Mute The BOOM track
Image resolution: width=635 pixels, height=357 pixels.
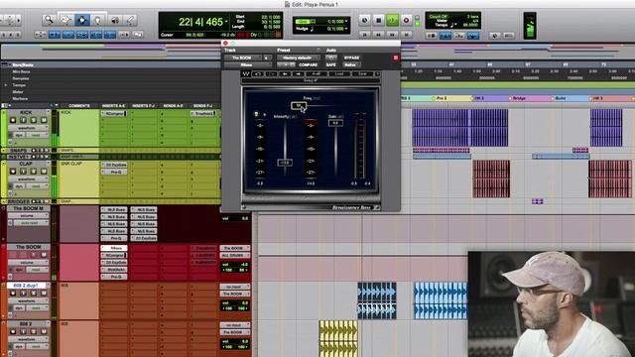[x=44, y=255]
